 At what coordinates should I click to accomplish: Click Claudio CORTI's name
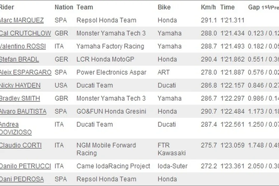pos(20,145)
